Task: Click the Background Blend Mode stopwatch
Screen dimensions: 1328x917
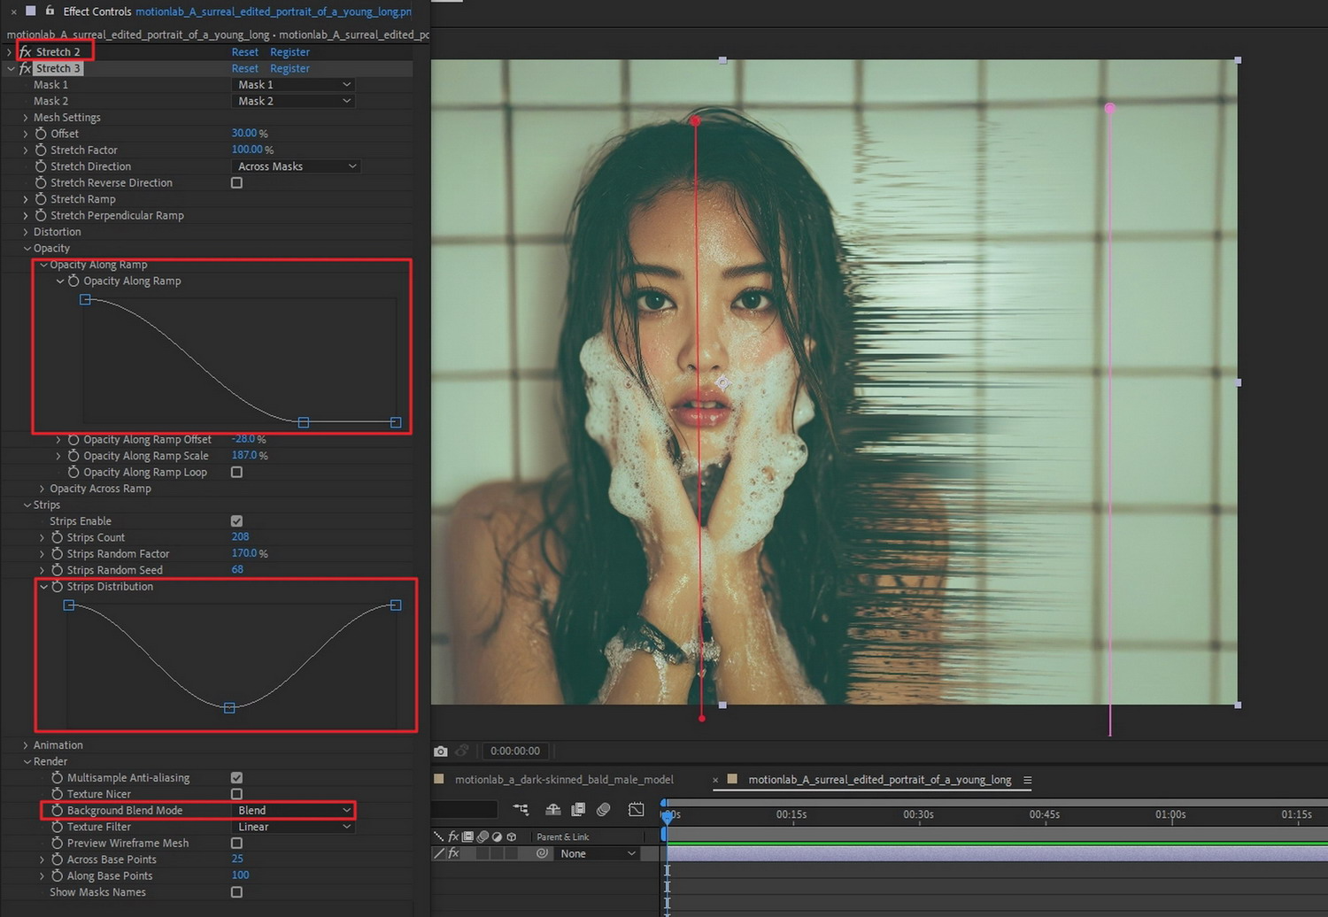Action: tap(57, 811)
